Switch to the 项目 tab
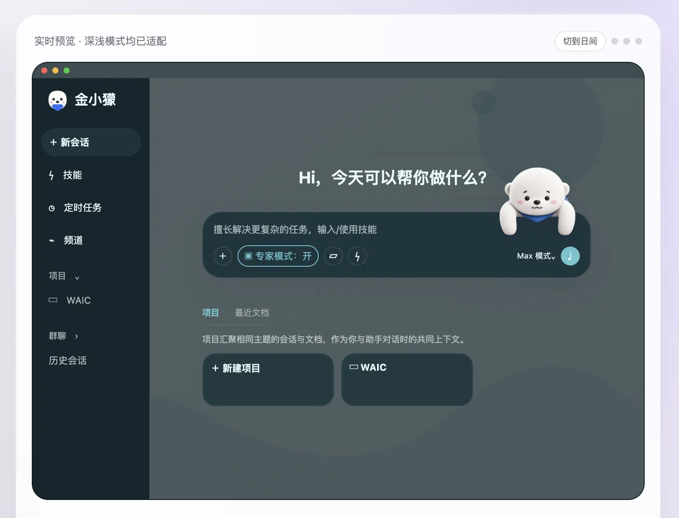Image resolution: width=679 pixels, height=518 pixels. 210,313
